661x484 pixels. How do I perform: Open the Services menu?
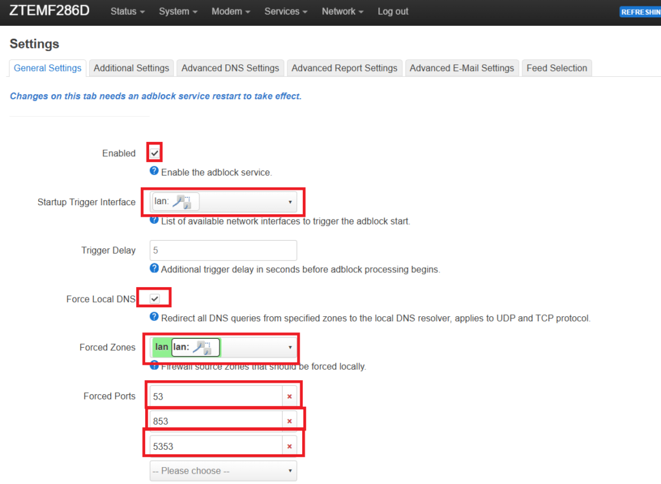click(x=286, y=12)
